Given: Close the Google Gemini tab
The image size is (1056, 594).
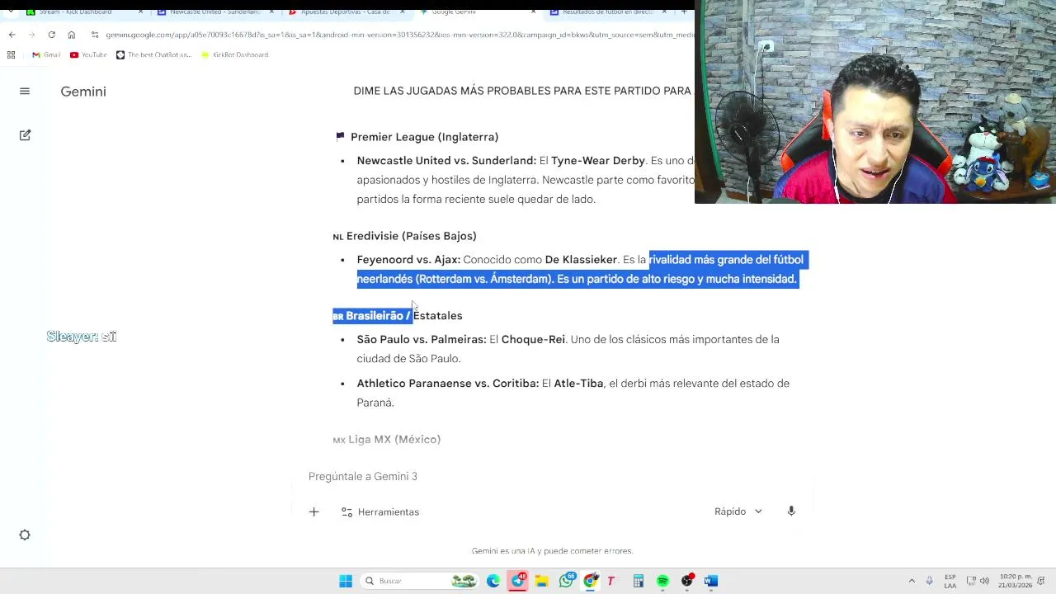Looking at the screenshot, I should click(x=533, y=12).
